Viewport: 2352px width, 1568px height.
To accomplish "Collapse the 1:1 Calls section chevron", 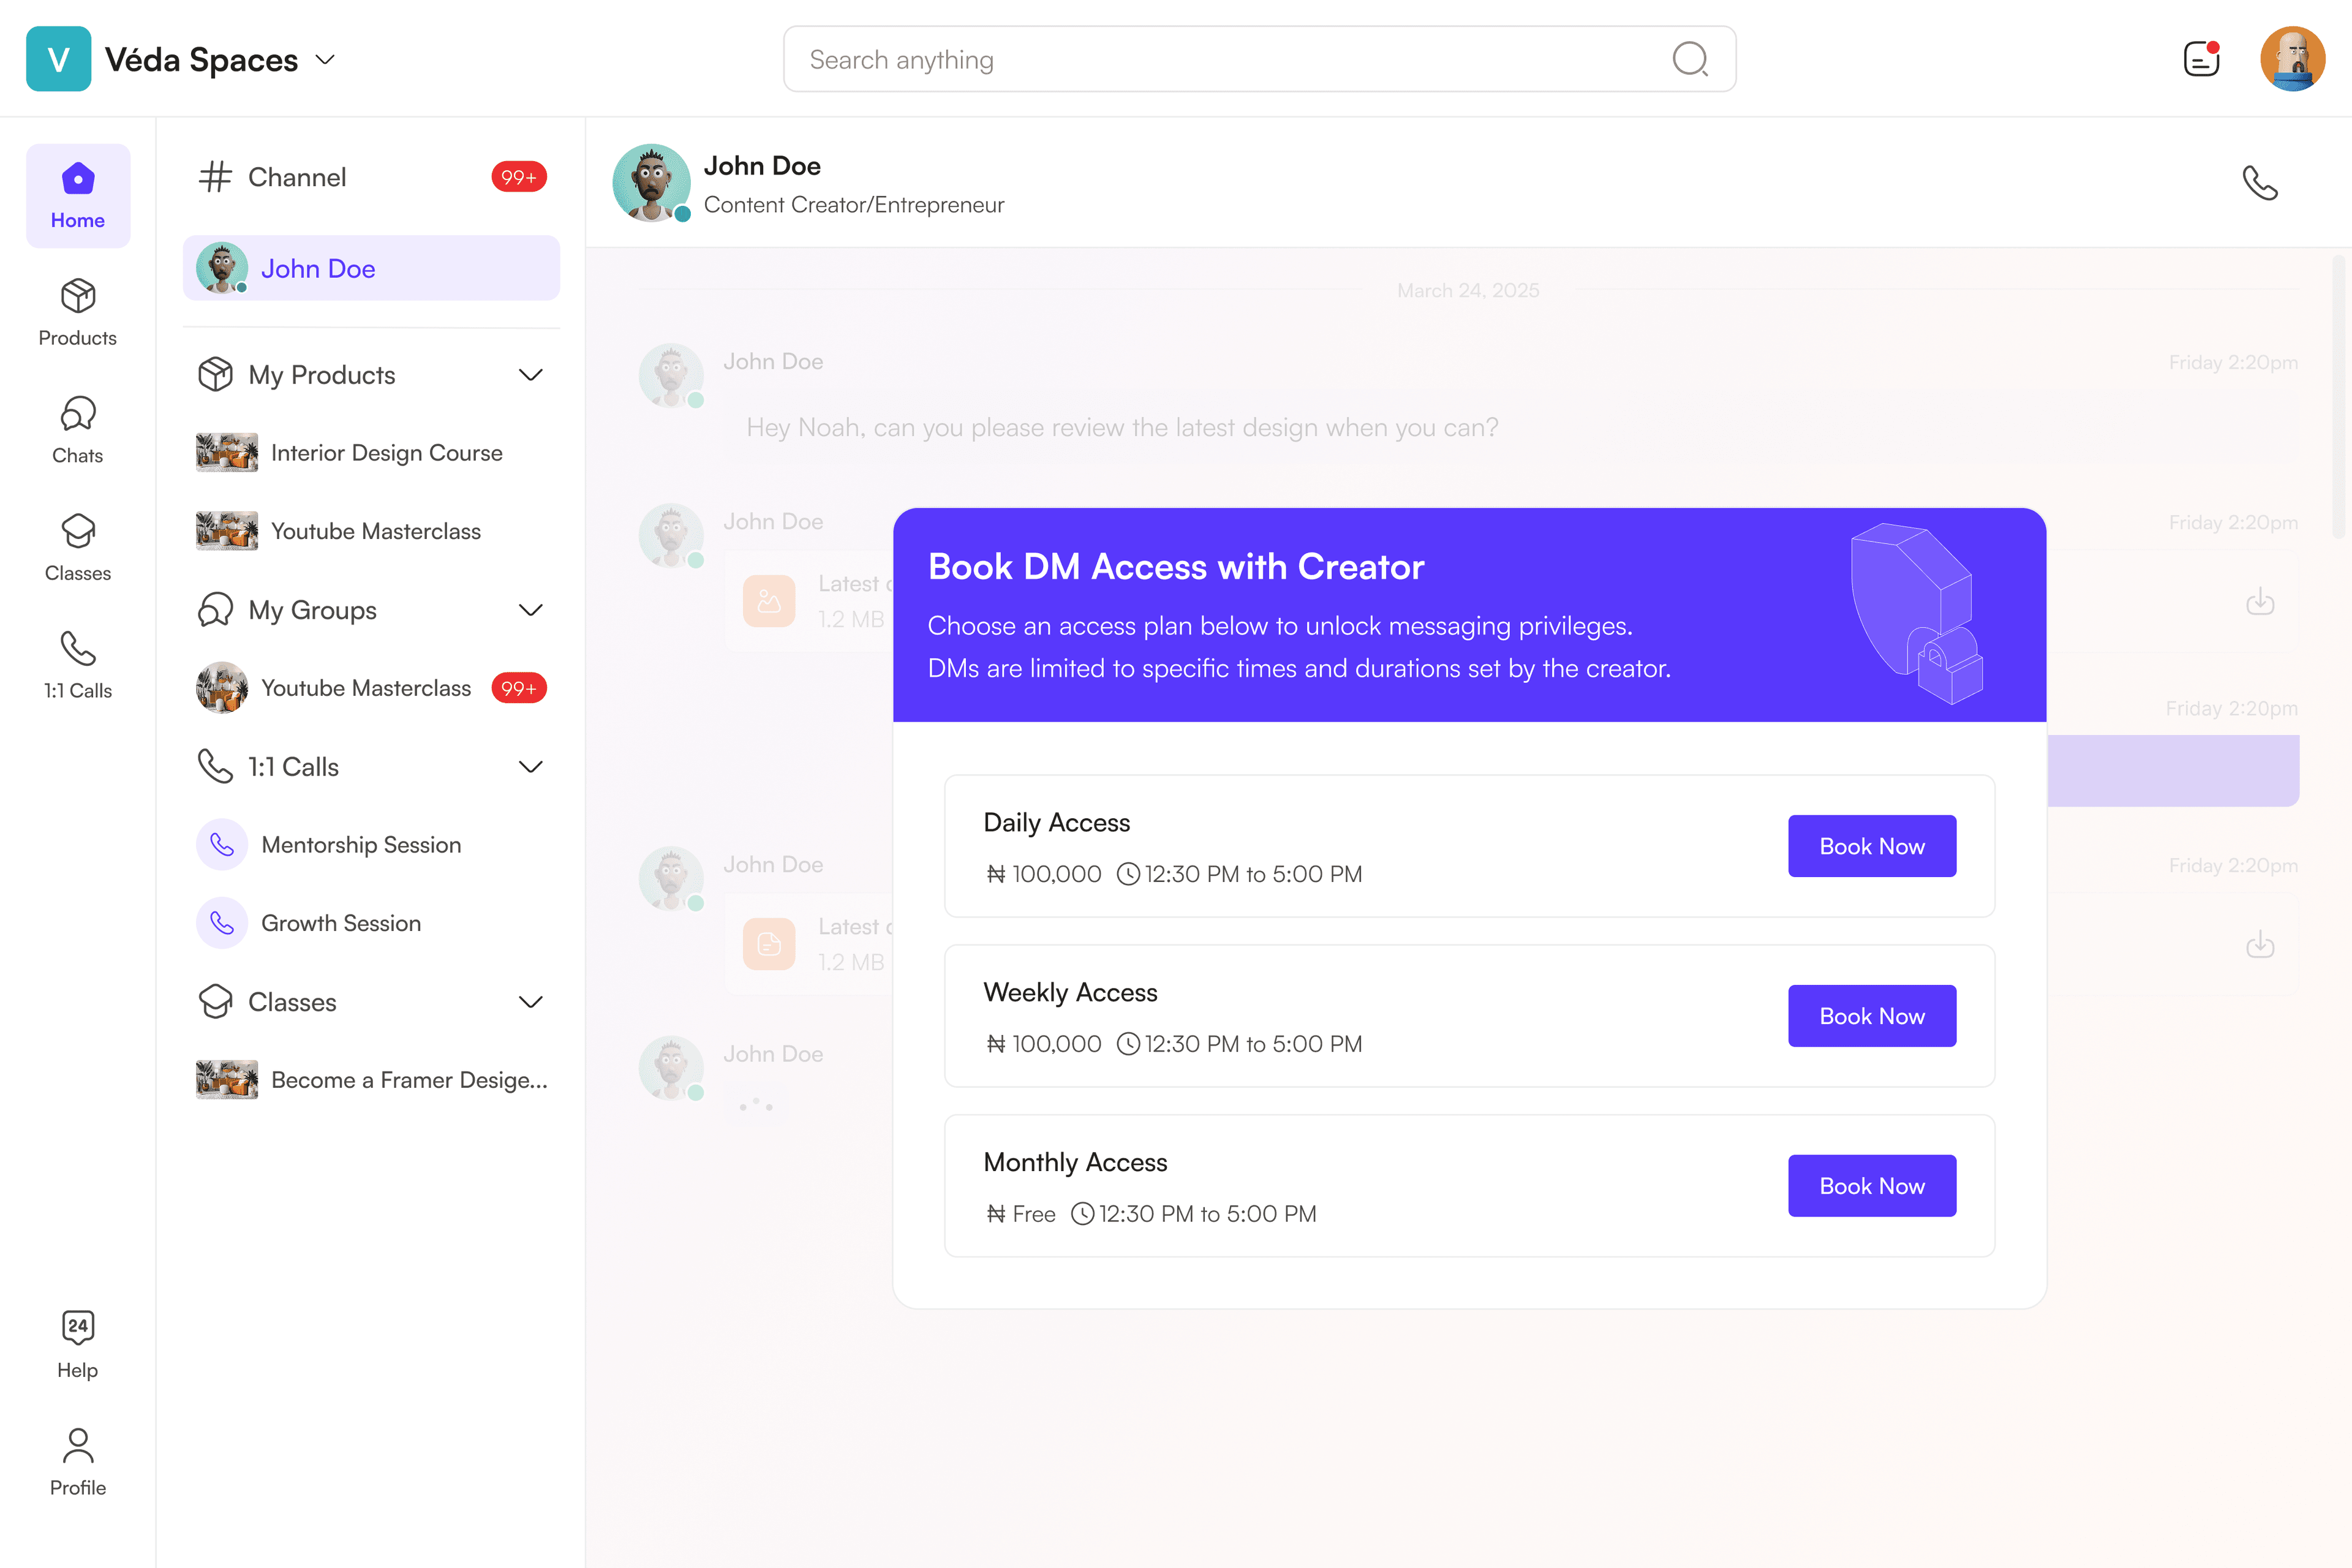I will click(x=531, y=767).
